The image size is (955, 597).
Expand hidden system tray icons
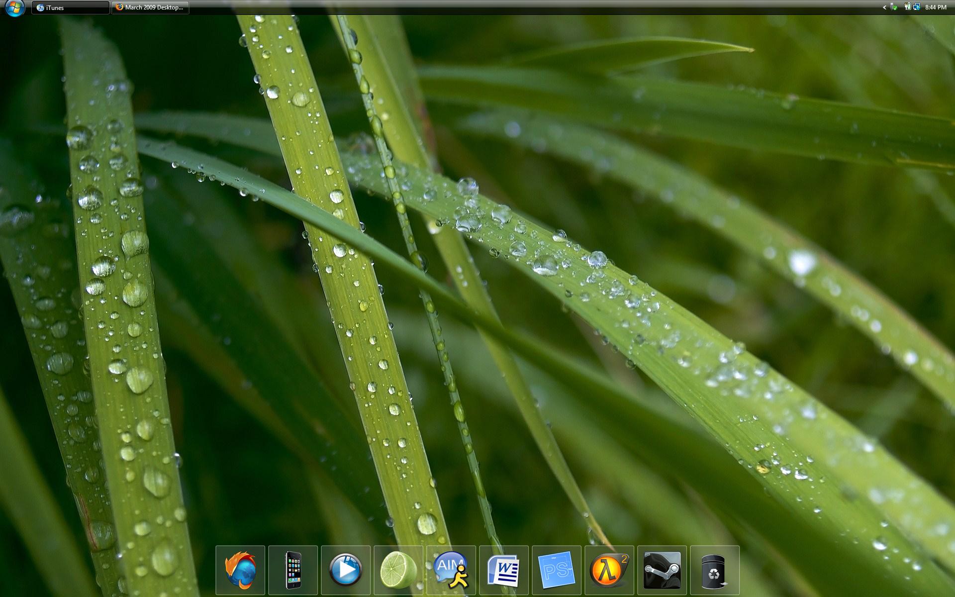[x=884, y=7]
